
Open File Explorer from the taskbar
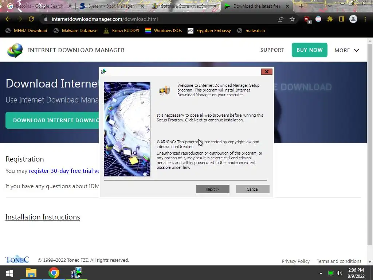31,273
